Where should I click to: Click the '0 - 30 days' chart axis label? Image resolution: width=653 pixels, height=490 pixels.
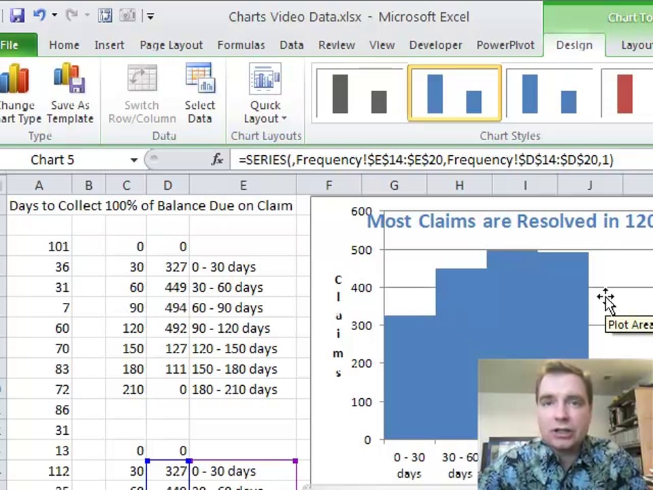point(409,465)
